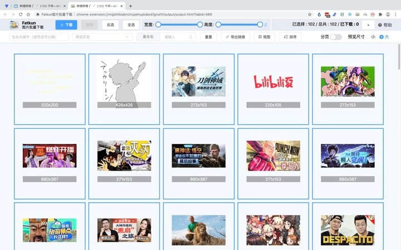Expand the caret menu next to download count
The image size is (401, 250).
tap(368, 25)
